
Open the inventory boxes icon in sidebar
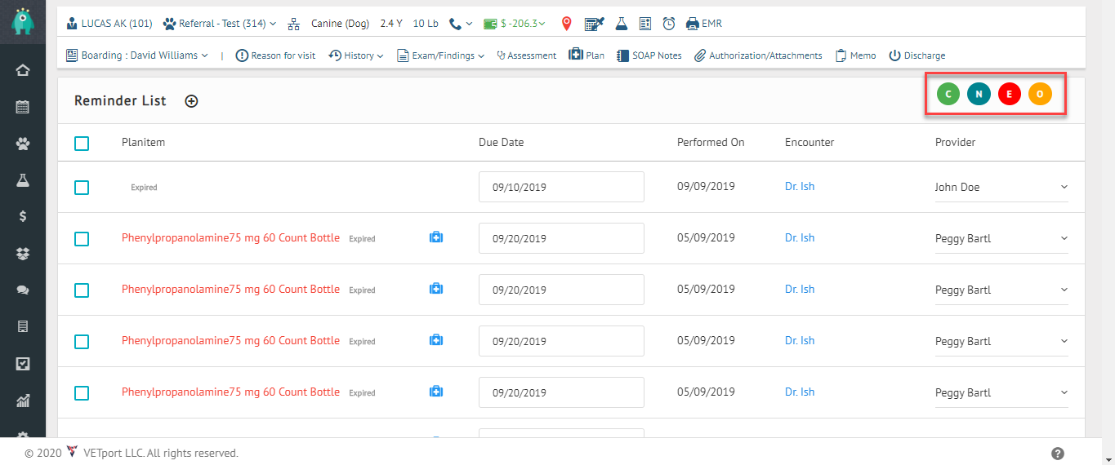pyautogui.click(x=23, y=254)
